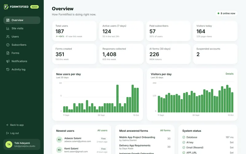Open the Delivery App Requirements form
This screenshot has width=246, height=154.
(x=135, y=145)
